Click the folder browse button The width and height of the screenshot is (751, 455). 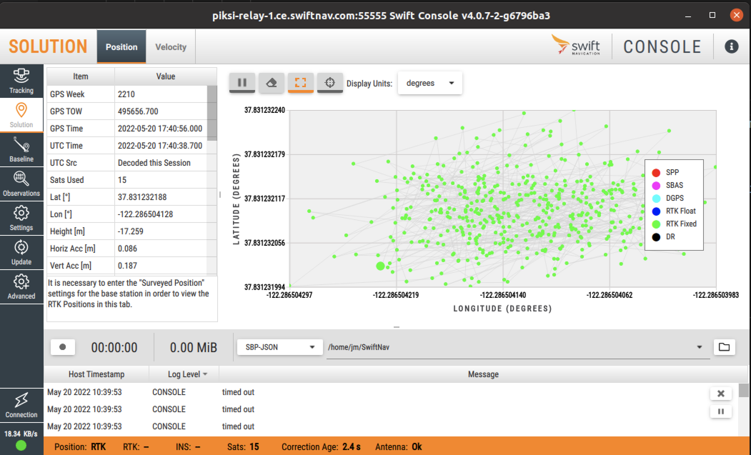pos(724,347)
